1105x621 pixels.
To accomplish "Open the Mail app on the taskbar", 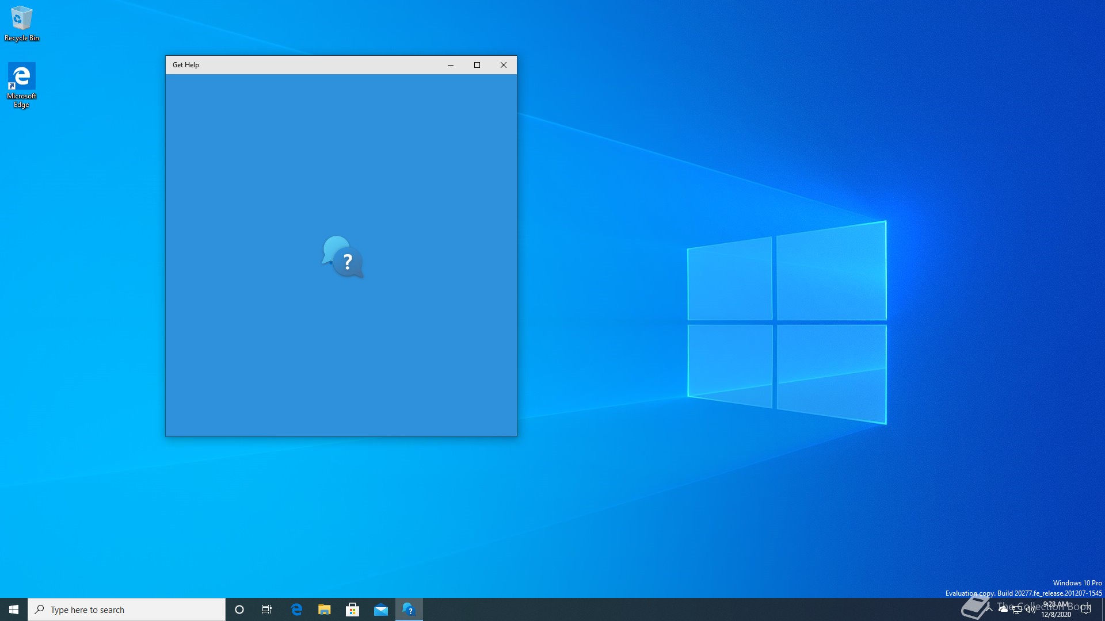I will coord(381,609).
